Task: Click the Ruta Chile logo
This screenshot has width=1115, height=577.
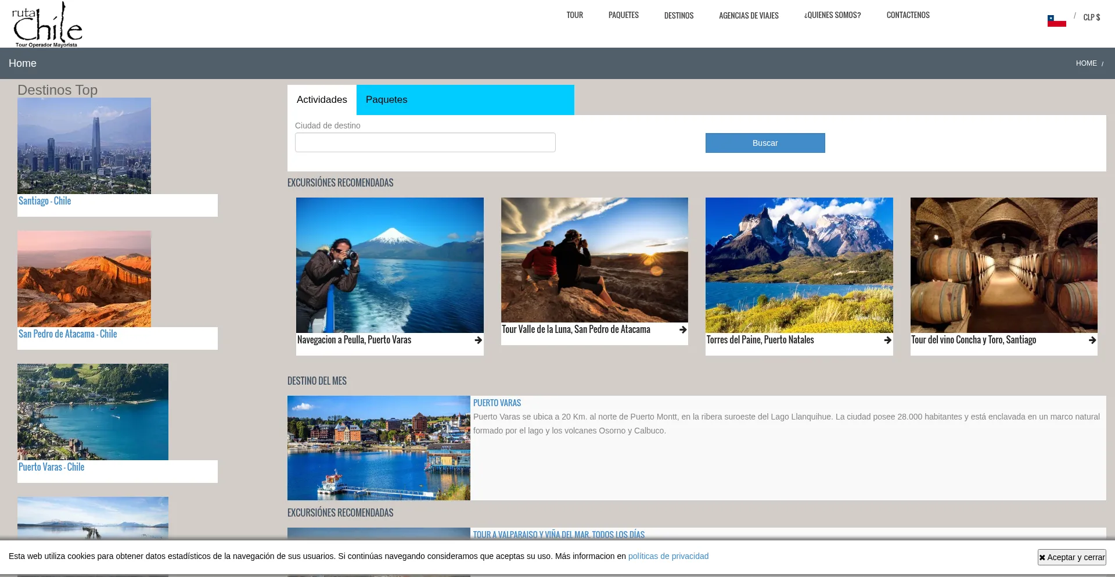Action: pyautogui.click(x=47, y=24)
